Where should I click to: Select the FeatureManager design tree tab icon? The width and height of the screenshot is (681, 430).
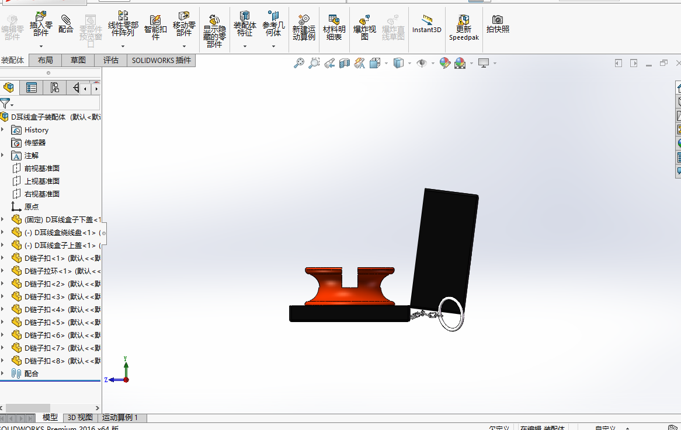(9, 88)
